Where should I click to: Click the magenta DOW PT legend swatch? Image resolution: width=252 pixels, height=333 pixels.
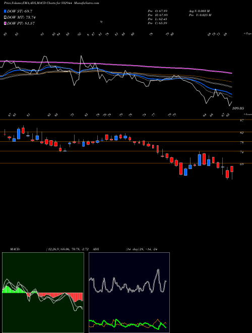pos(5,23)
